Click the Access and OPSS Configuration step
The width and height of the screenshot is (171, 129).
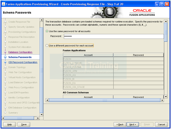(24, 103)
